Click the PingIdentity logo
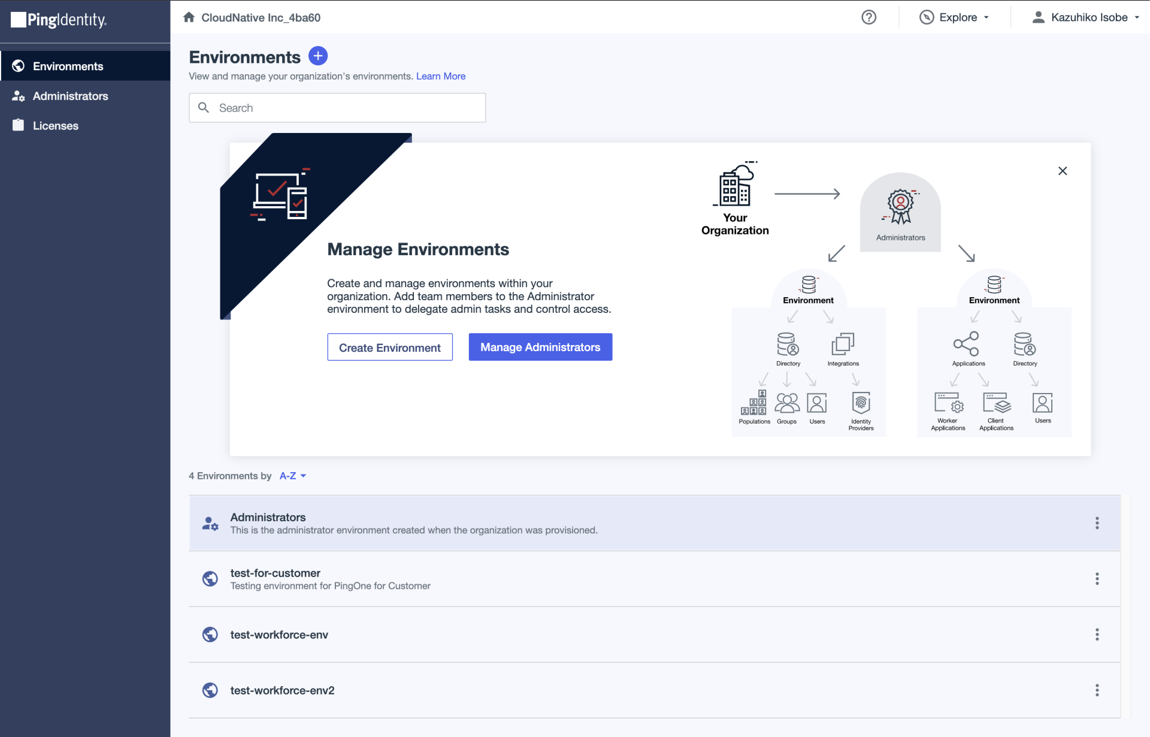This screenshot has width=1150, height=737. 58,20
